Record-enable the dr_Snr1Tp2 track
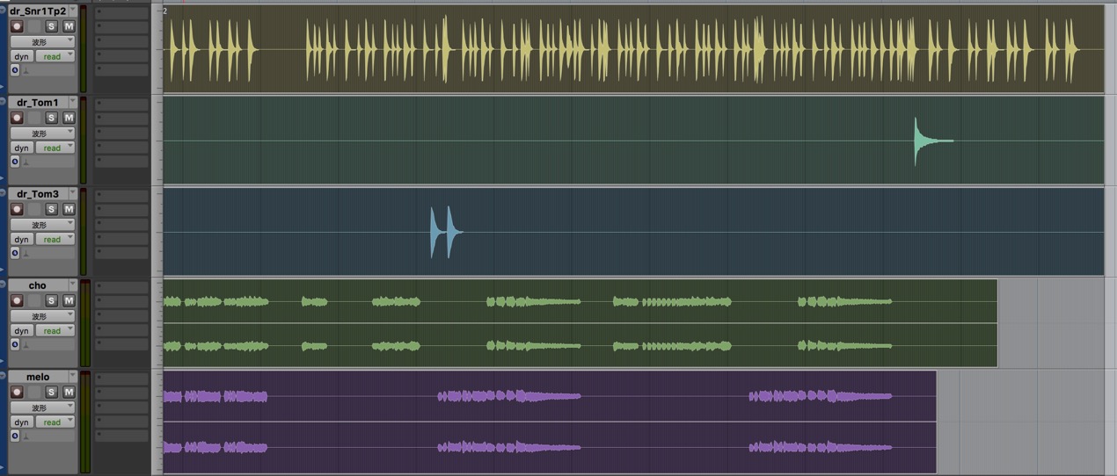 [x=17, y=26]
